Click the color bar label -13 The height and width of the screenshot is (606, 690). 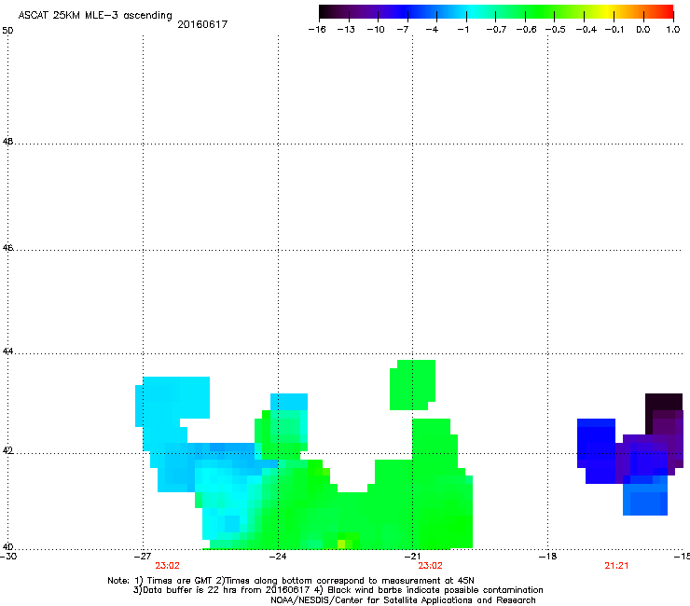[346, 30]
